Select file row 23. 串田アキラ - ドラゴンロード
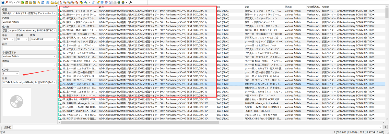The width and height of the screenshot is (389, 134). click(x=222, y=96)
